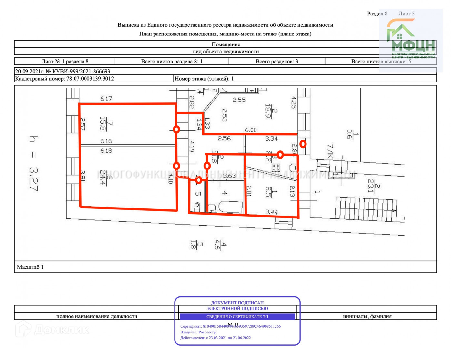
Task: Click the 'Помещение' table cell
Action: pos(226,44)
